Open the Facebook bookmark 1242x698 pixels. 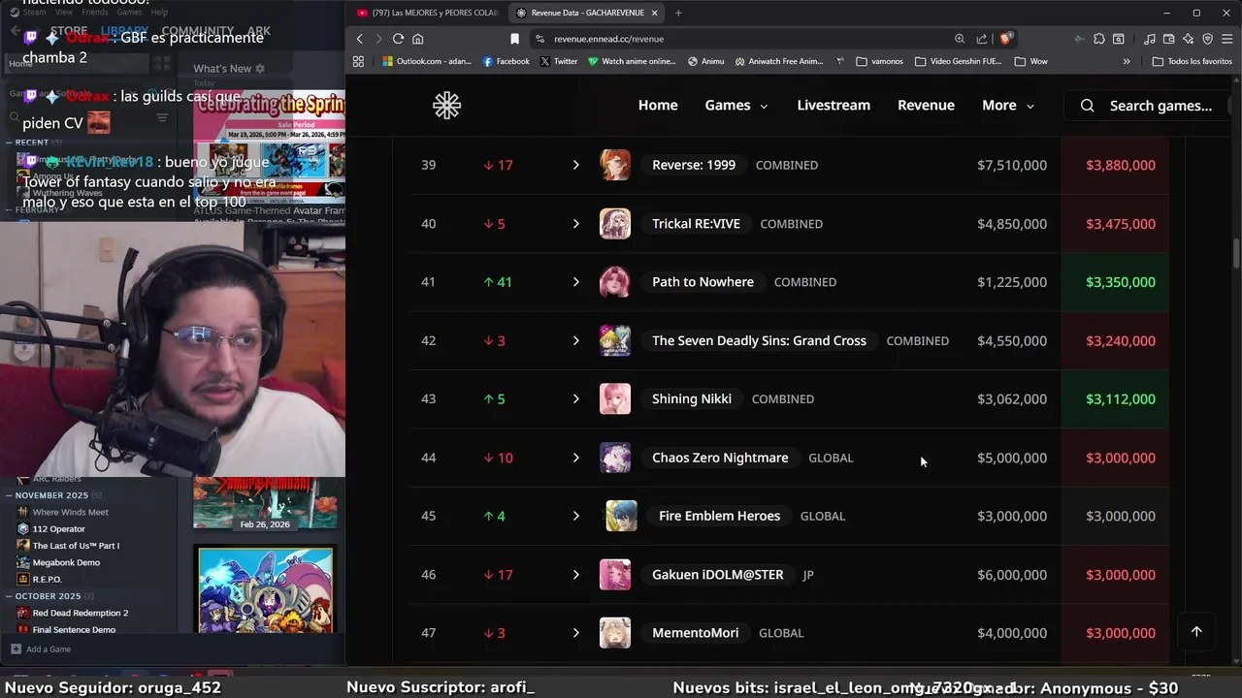click(x=506, y=61)
